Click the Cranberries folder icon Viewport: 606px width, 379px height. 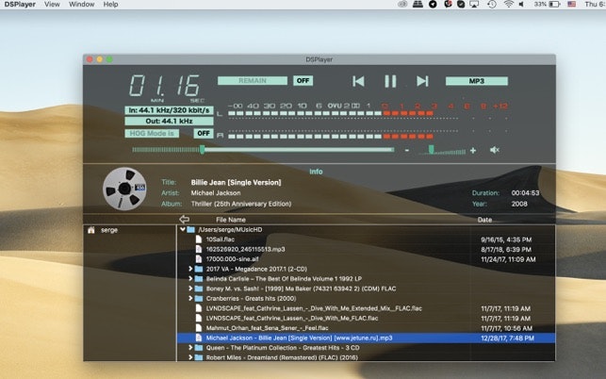coord(199,299)
